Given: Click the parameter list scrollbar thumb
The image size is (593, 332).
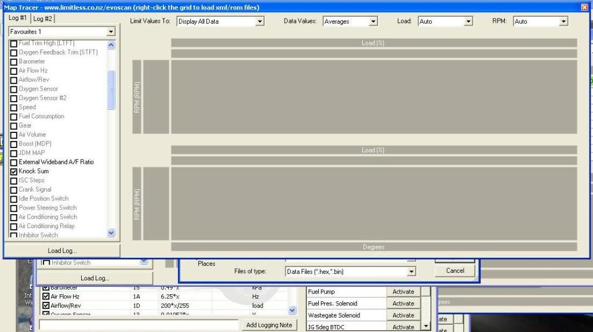Looking at the screenshot, I should pyautogui.click(x=111, y=90).
